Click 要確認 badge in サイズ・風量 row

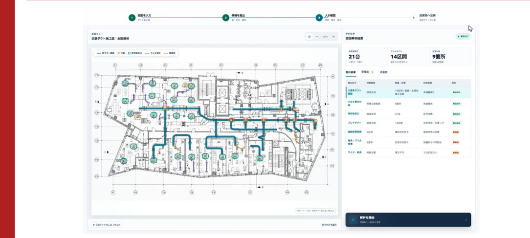tap(456, 152)
